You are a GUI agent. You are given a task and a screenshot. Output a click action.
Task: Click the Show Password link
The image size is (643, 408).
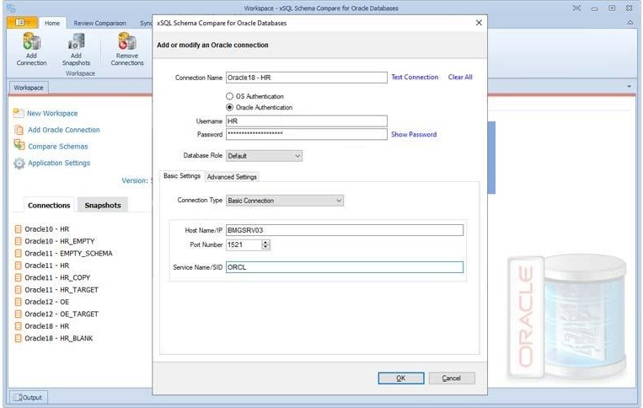(x=414, y=135)
